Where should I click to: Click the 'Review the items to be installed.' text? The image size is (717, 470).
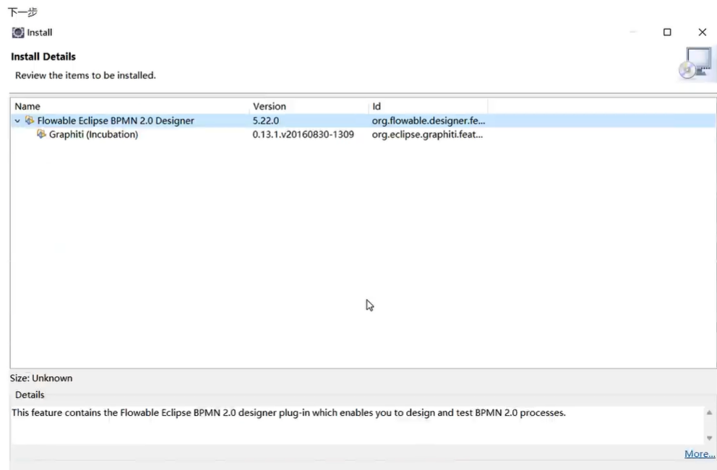point(85,75)
